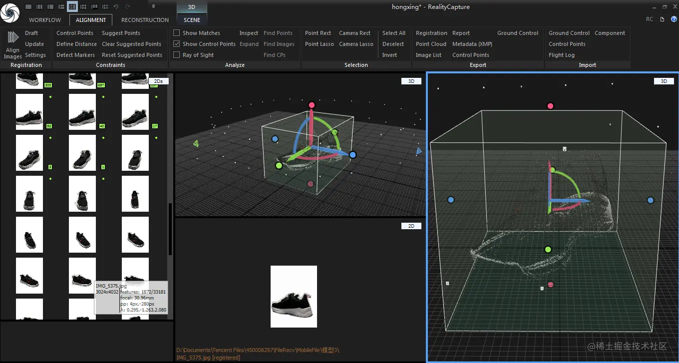
Task: Select the shoe thumbnail with badge 92
Action: point(29,112)
